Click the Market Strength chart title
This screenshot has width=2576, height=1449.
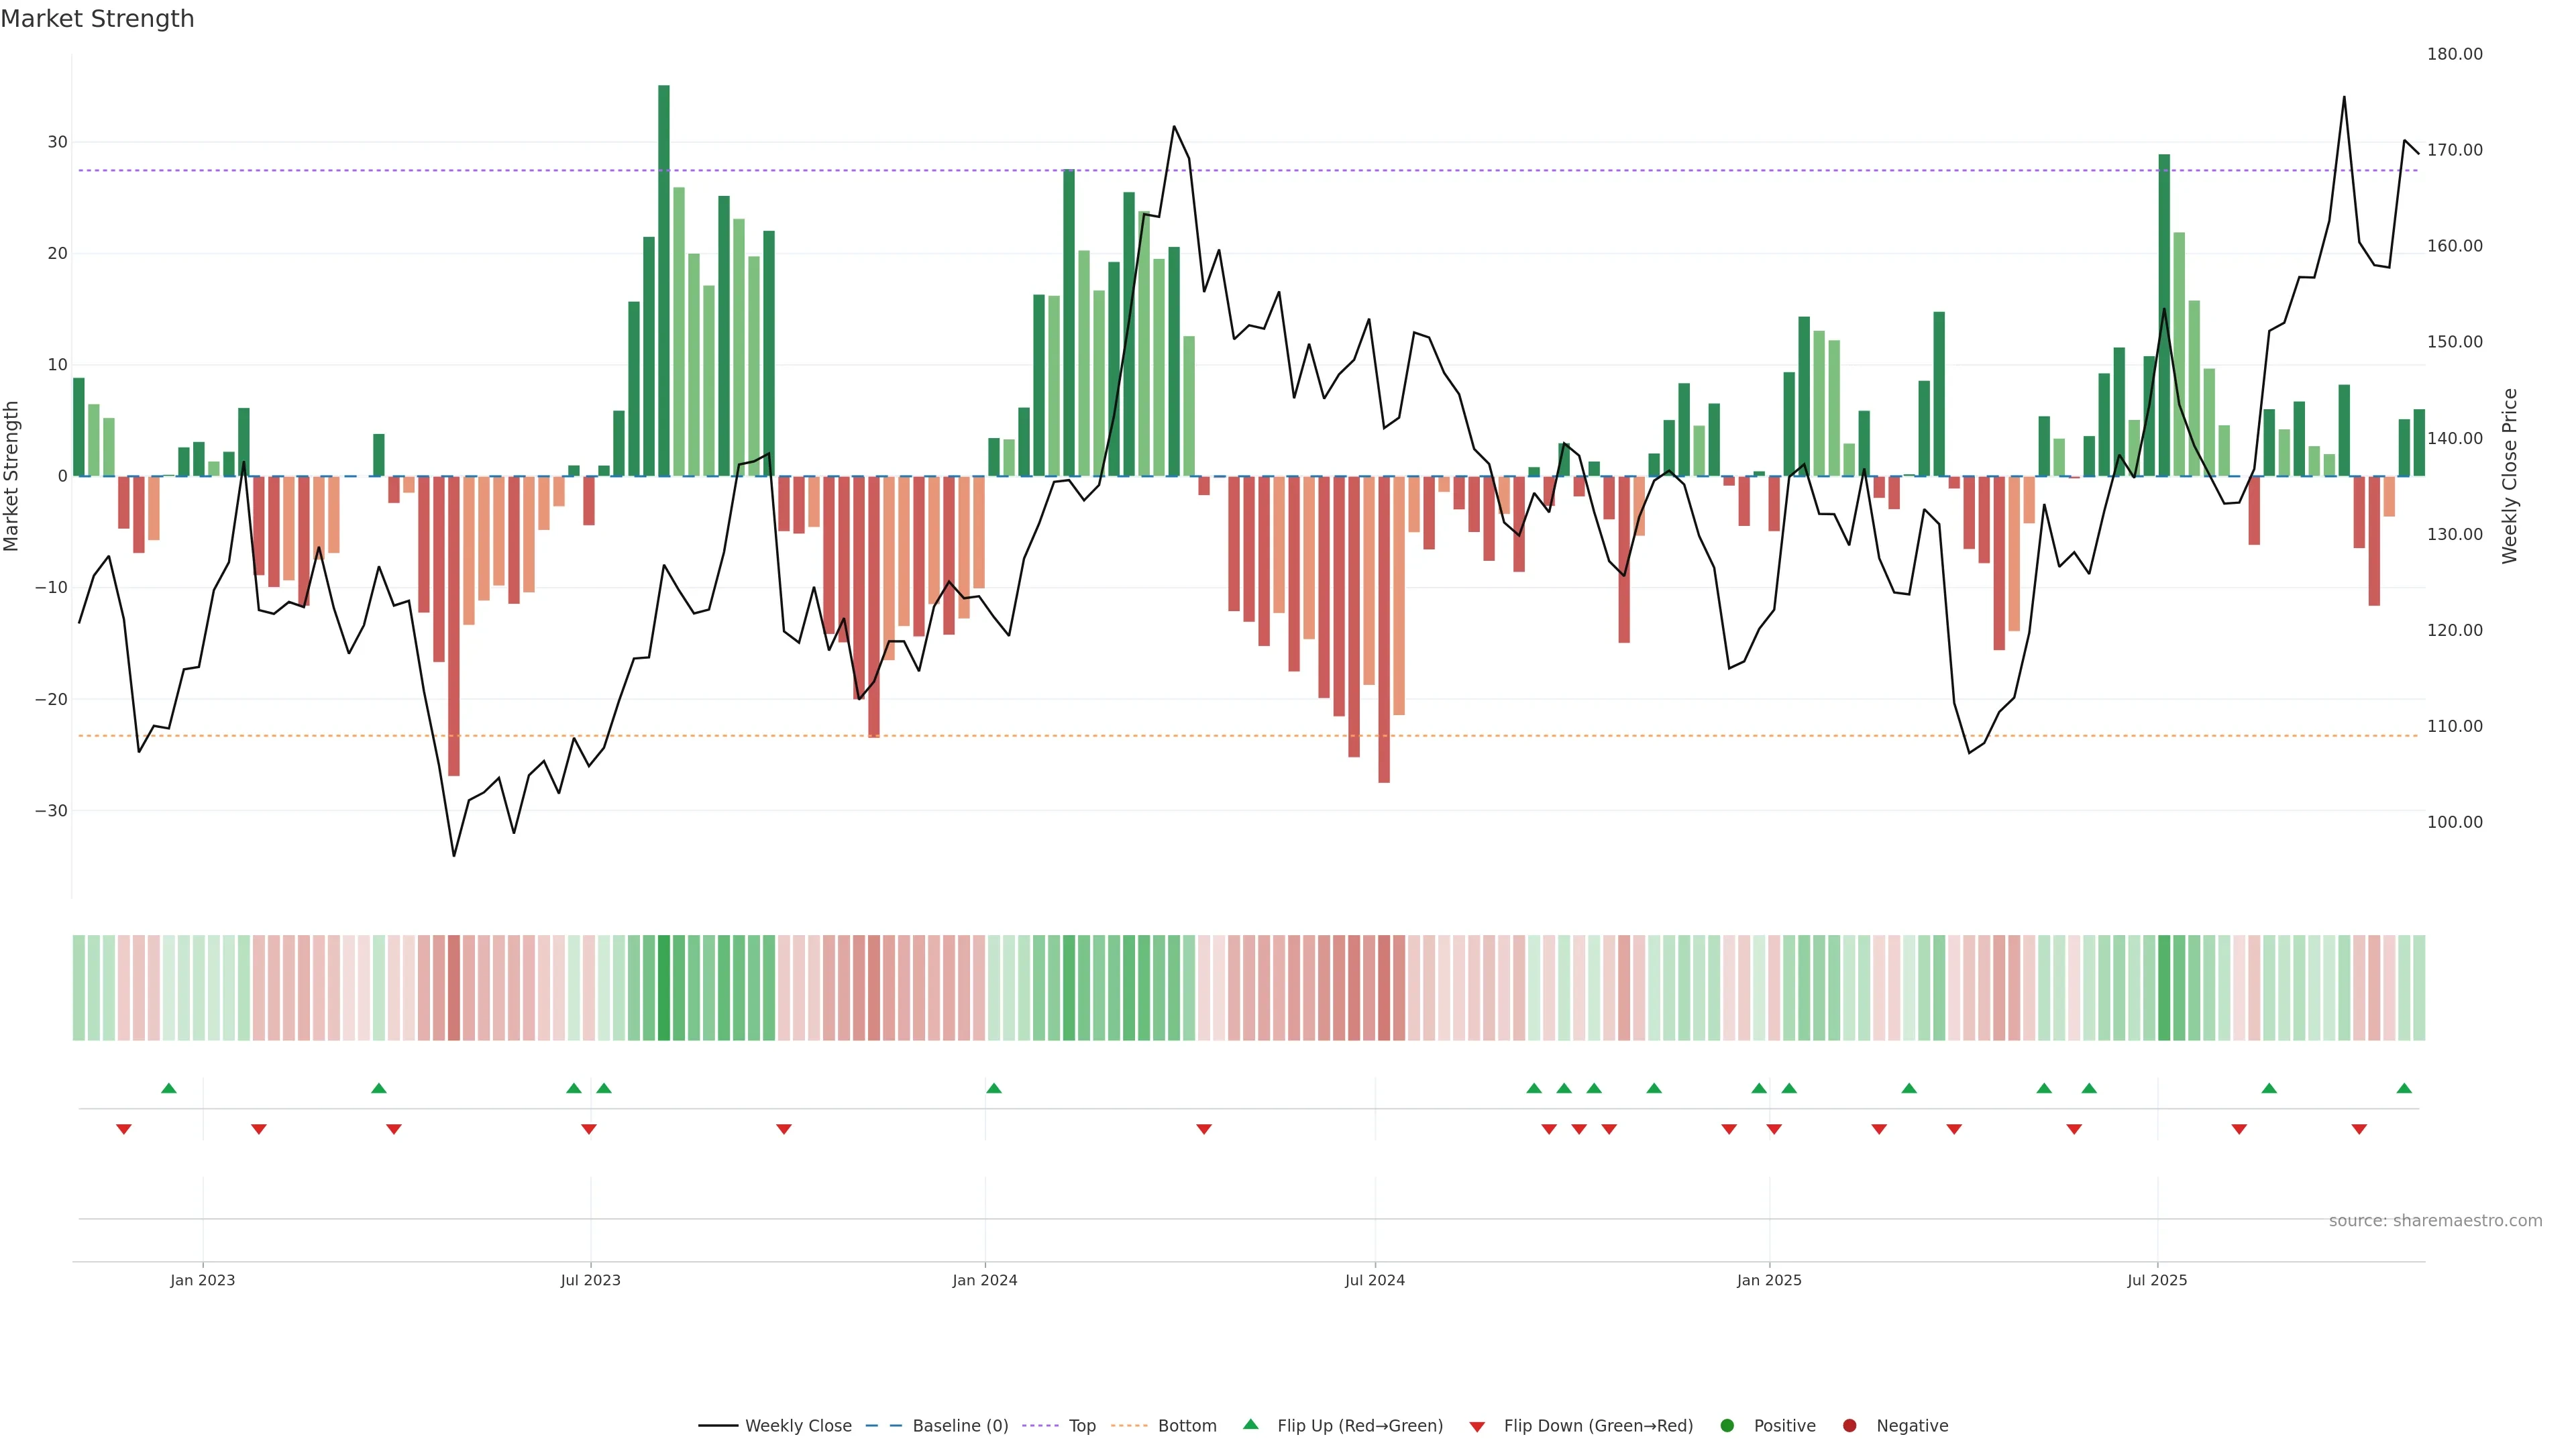tap(97, 19)
